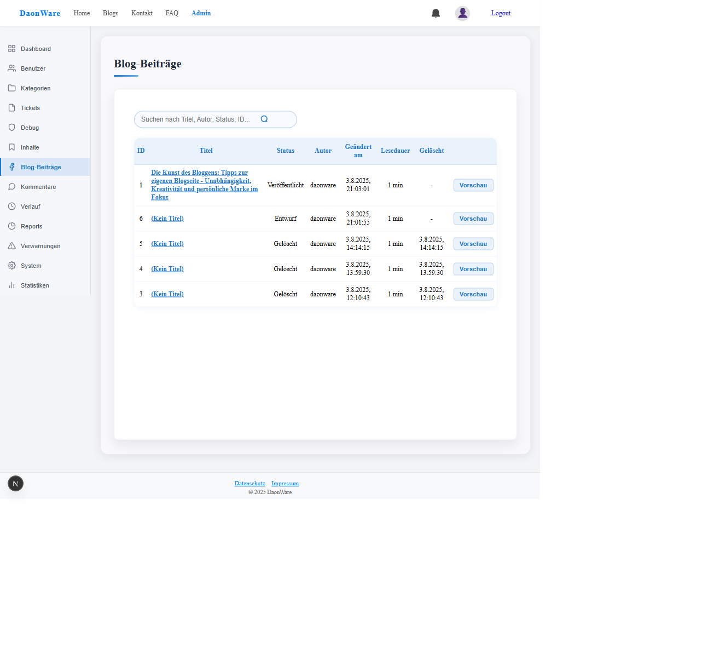Image resolution: width=720 pixels, height=665 pixels.
Task: Click the 'Veröffentlicht' status cell
Action: click(286, 185)
